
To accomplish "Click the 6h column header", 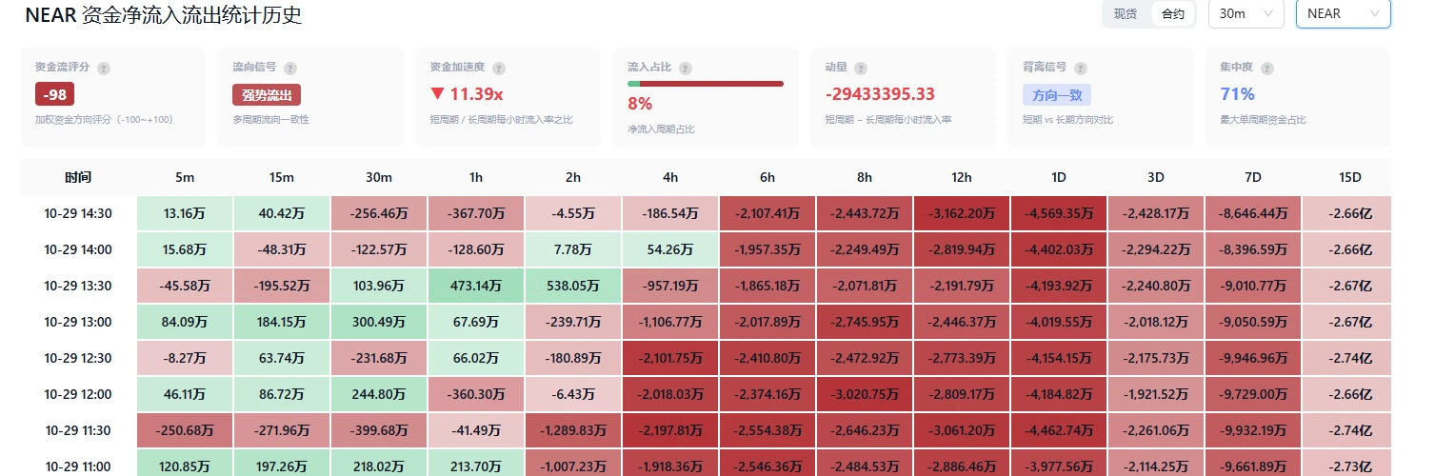I will (x=768, y=177).
